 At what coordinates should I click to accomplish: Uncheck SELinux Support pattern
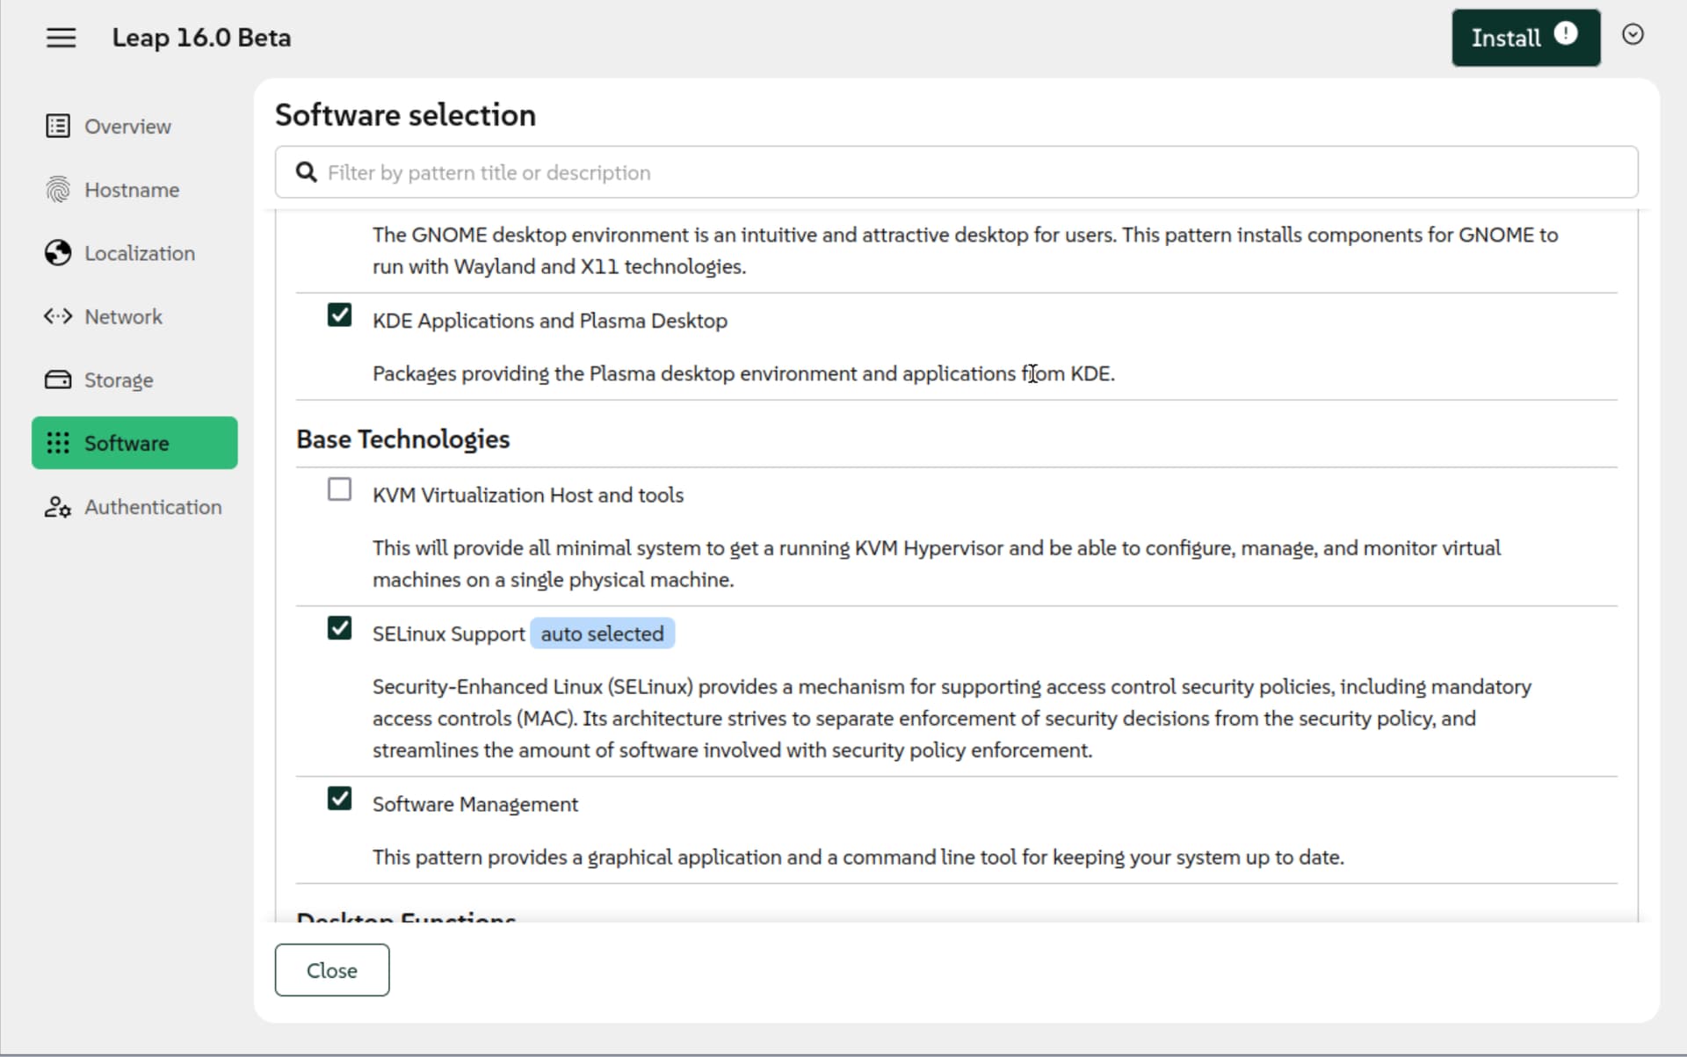pyautogui.click(x=339, y=628)
